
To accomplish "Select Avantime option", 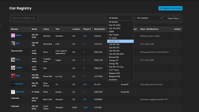I will (x=121, y=80).
